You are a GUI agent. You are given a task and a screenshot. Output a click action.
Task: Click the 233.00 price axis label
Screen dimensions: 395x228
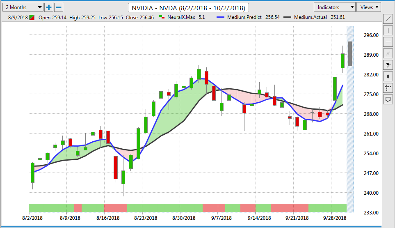click(x=371, y=213)
